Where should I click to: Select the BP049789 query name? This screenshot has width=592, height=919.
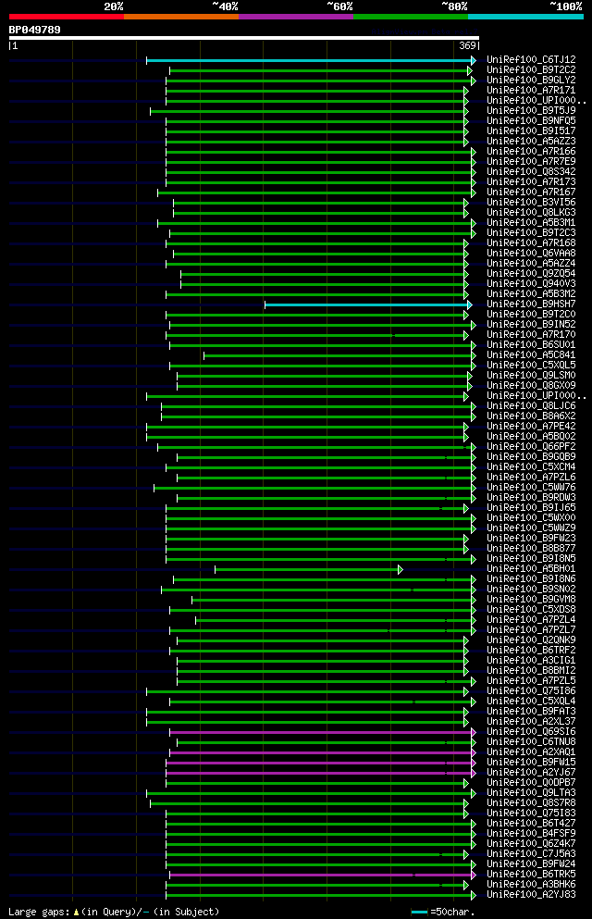coord(34,30)
